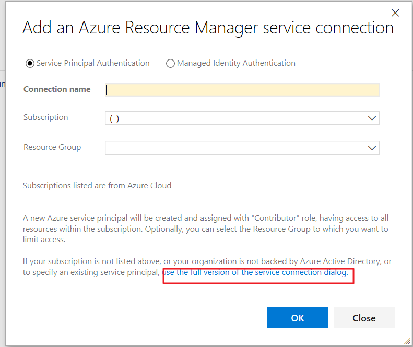This screenshot has width=413, height=347.
Task: Click the Resource Group field label
Action: click(52, 147)
